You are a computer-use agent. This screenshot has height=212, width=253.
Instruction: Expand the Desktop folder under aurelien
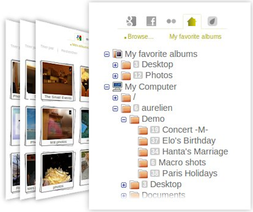(124, 185)
